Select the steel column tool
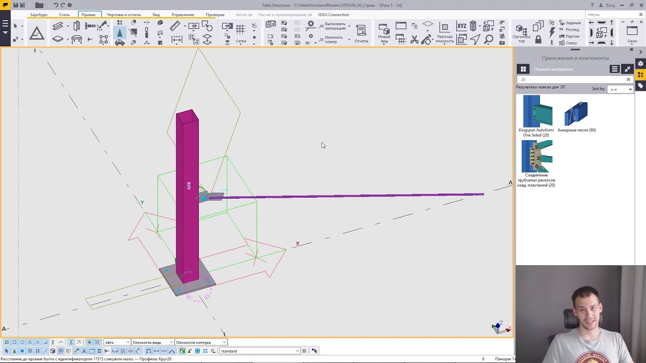 (x=77, y=26)
